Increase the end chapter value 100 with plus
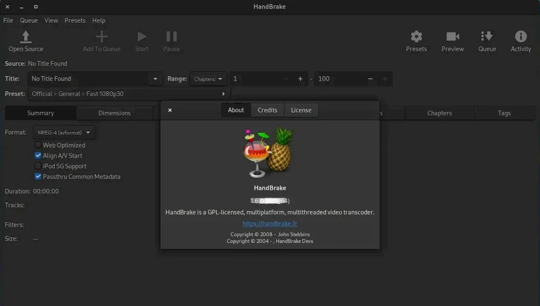The width and height of the screenshot is (540, 306). click(385, 79)
